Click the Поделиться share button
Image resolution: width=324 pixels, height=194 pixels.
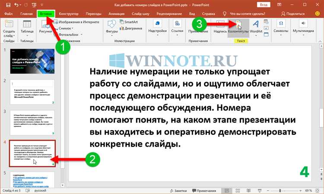tap(293, 14)
